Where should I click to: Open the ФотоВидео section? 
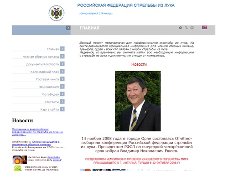[x=50, y=94]
